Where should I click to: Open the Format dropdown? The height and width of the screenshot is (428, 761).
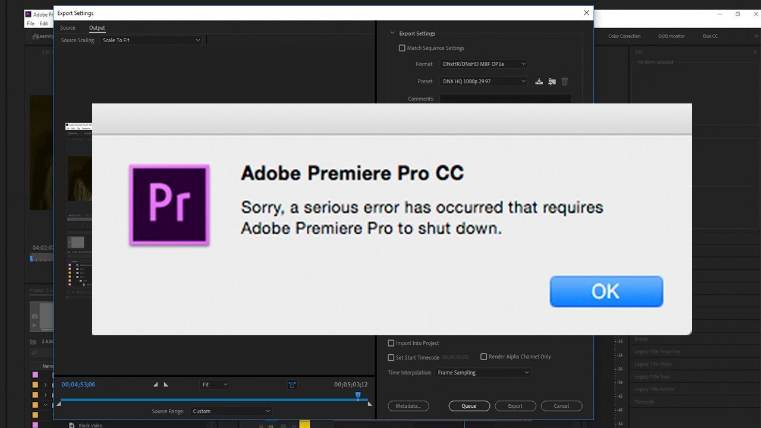coord(483,64)
